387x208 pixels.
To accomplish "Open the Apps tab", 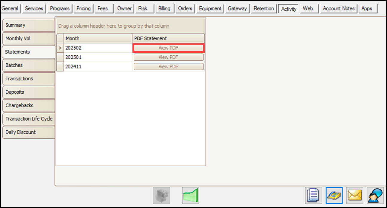I will pos(368,9).
